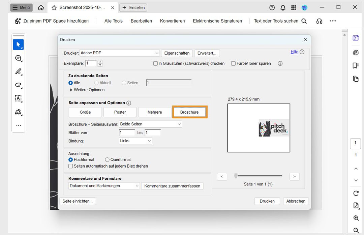Open Dokument und Markierungen dropdown
364x235 pixels.
point(104,186)
